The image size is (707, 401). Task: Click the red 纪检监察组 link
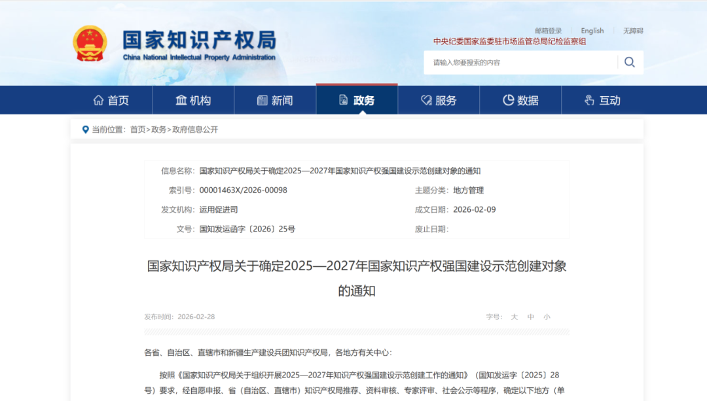pyautogui.click(x=509, y=40)
